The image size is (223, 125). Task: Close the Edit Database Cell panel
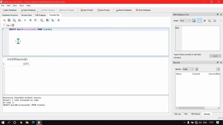tap(221, 15)
